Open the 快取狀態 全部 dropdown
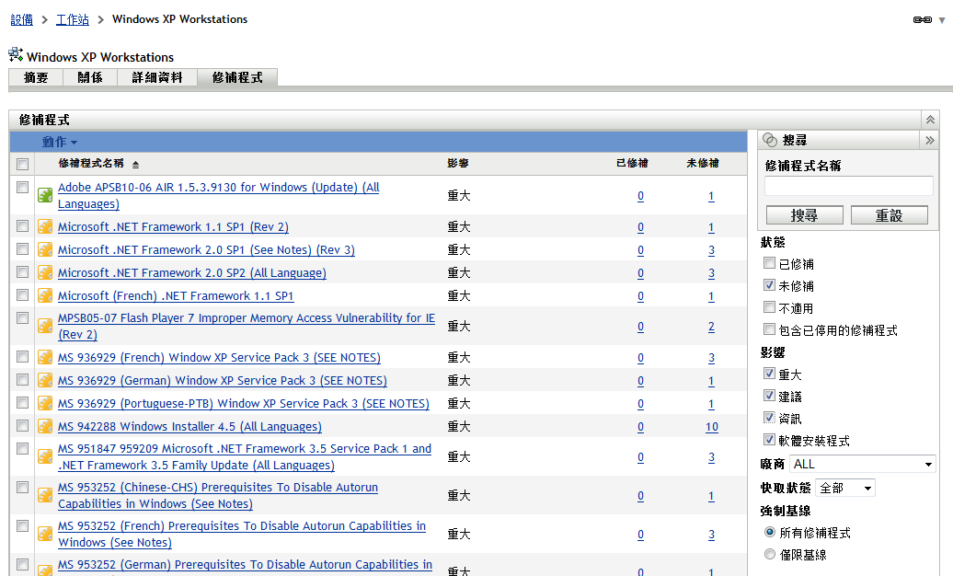953x576 pixels. (845, 488)
